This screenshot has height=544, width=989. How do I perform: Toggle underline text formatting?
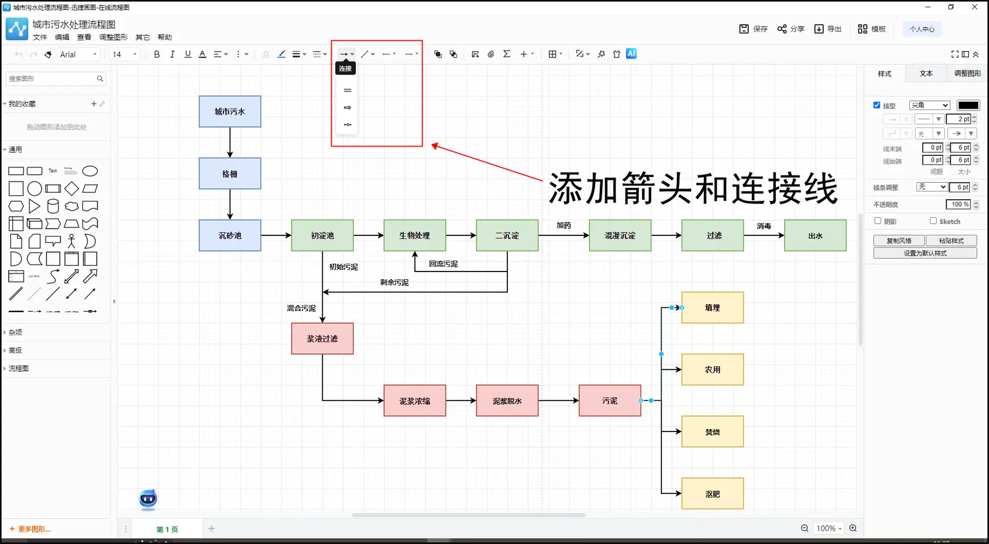click(x=188, y=54)
